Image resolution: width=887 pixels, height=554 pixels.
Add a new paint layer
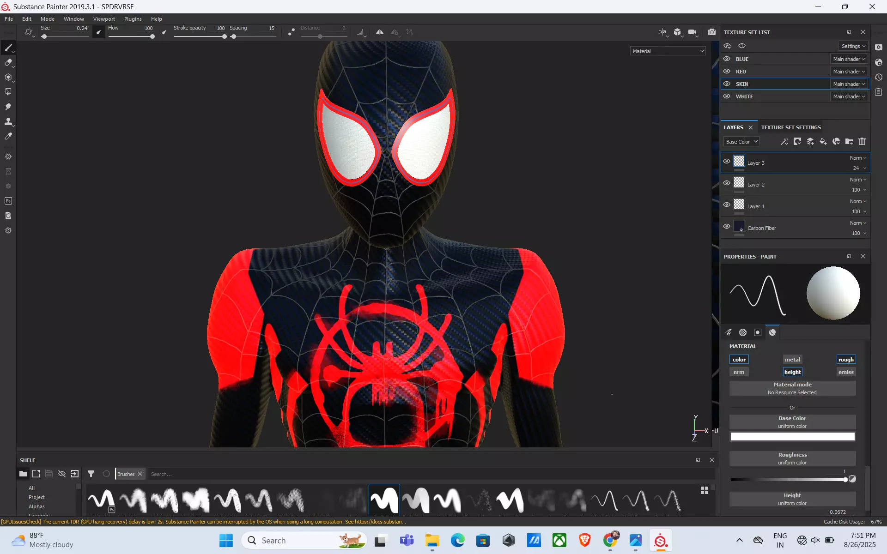pos(810,142)
